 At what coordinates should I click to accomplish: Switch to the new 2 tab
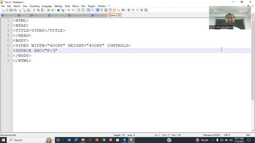pyautogui.click(x=114, y=15)
